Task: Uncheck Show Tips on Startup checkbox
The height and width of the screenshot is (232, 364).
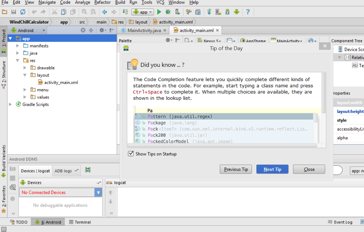Action: coord(131,153)
